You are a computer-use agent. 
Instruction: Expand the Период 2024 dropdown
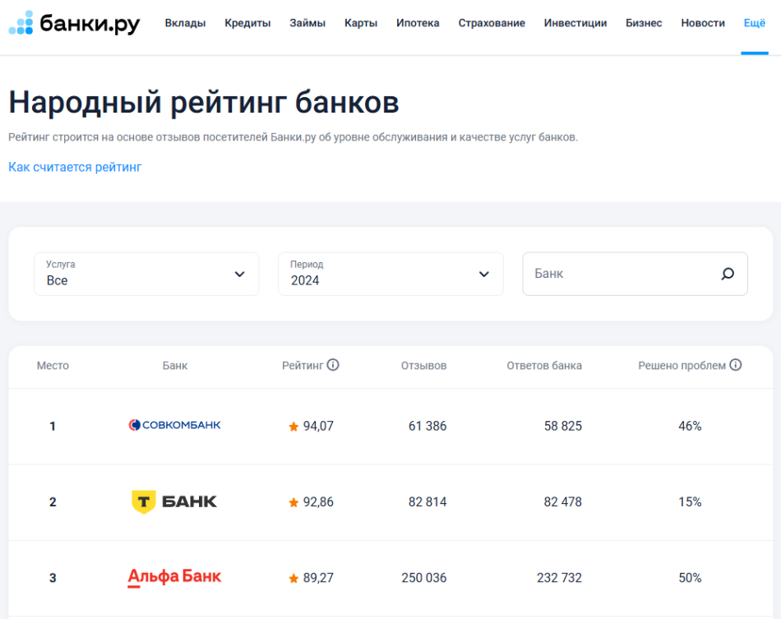[x=390, y=274]
